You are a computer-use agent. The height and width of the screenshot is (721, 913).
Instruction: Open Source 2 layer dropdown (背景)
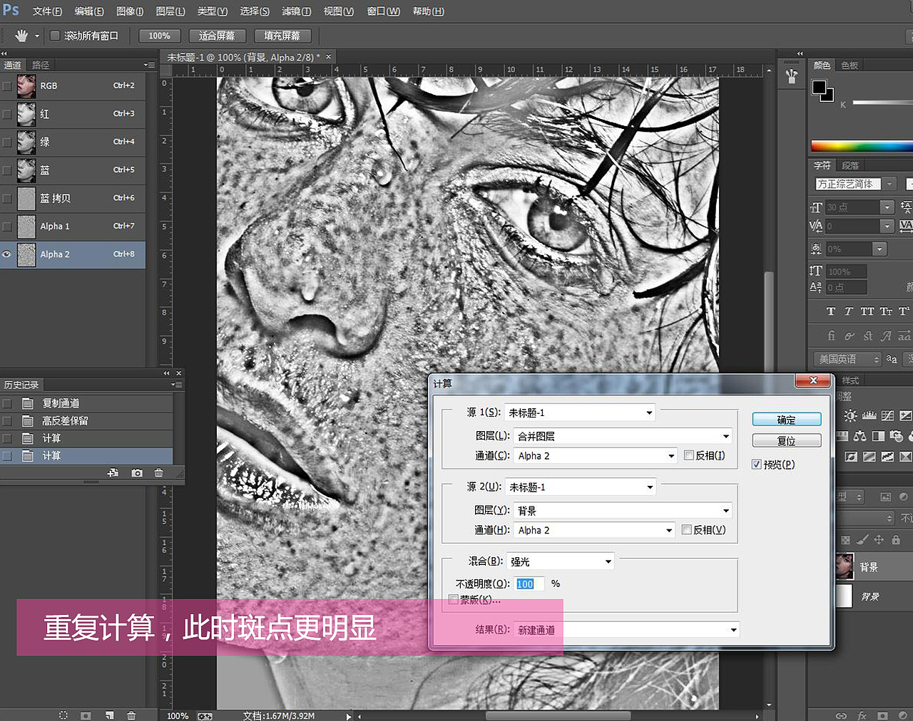tap(623, 511)
